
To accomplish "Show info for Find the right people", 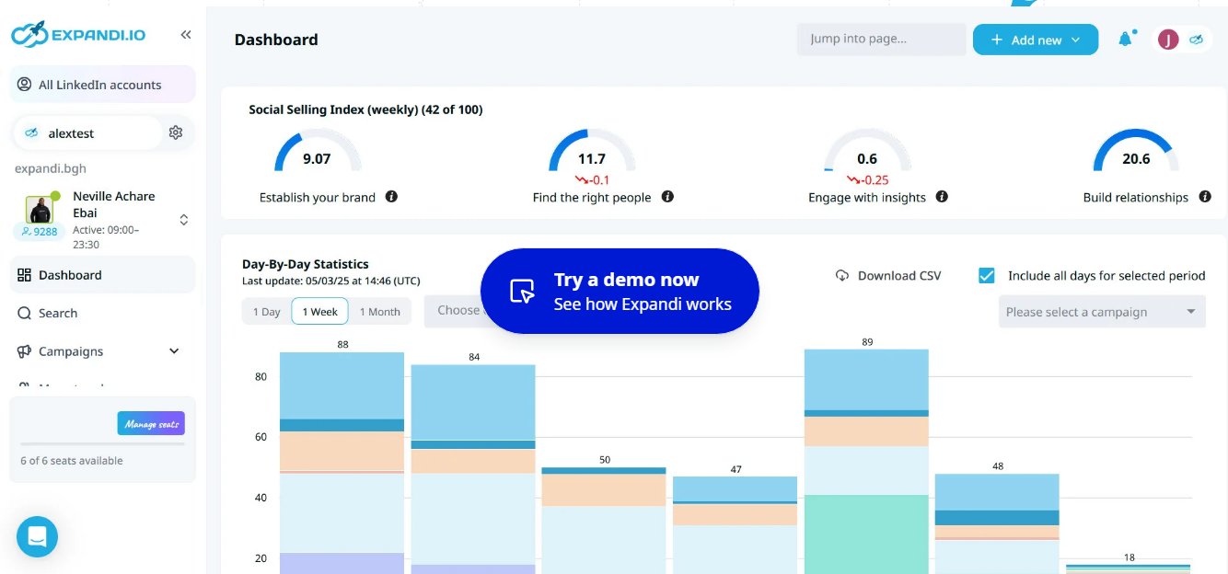I will (667, 197).
